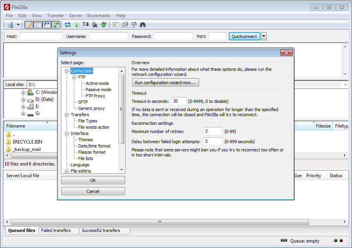
Task: Click the Quickconnect button
Action: 244,36
